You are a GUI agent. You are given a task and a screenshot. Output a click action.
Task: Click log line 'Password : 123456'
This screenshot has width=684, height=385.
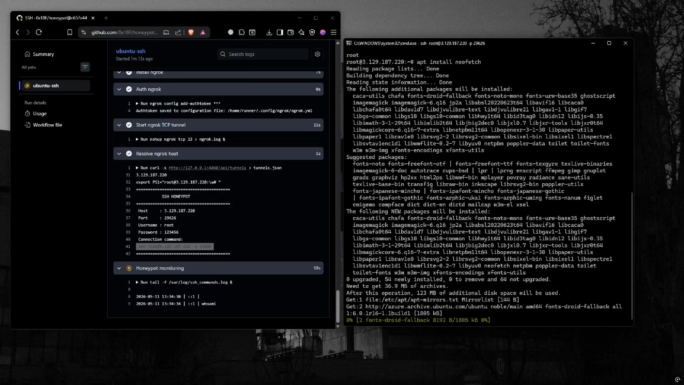pos(158,232)
